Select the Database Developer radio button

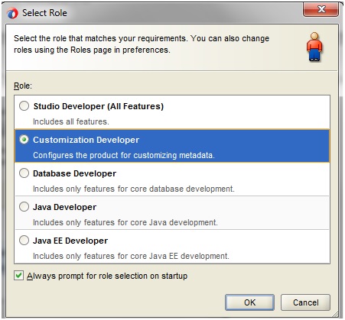[x=24, y=173]
